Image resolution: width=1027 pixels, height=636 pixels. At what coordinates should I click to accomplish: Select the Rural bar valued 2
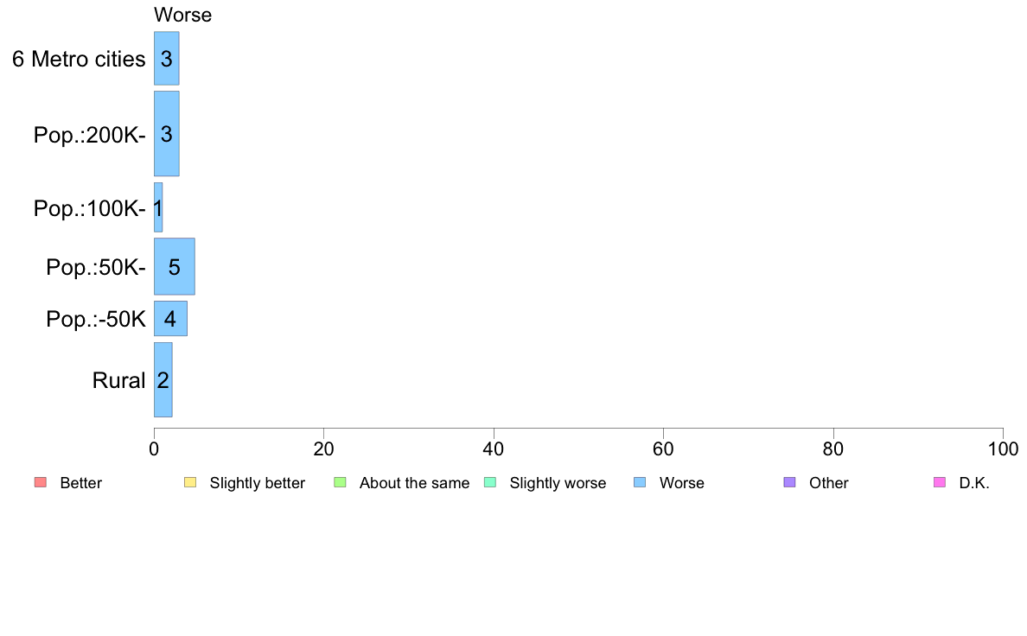(x=163, y=380)
